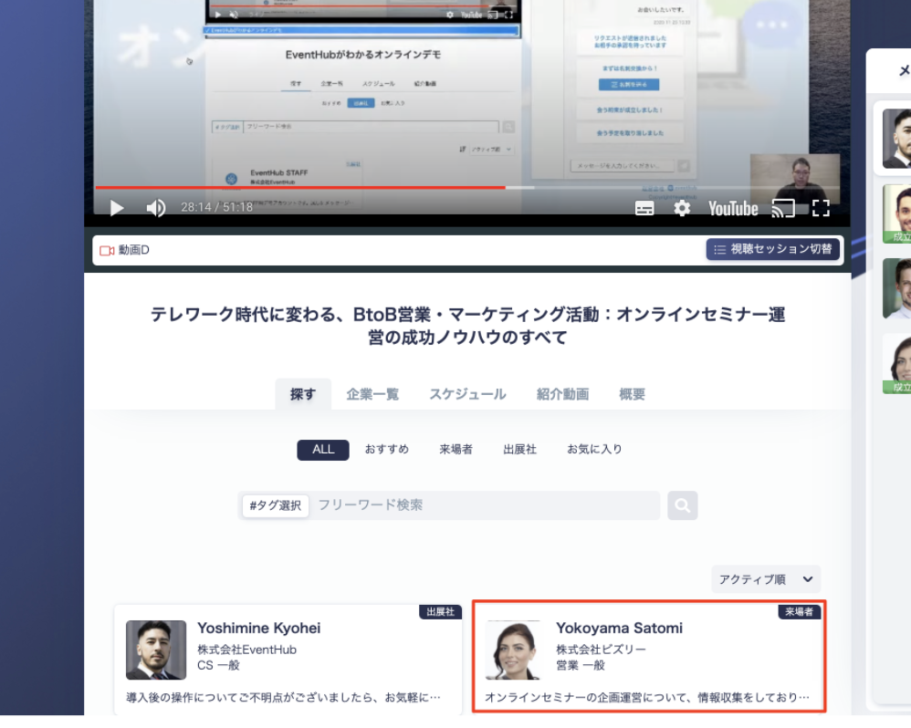
Task: Select the おすすめ filter
Action: click(387, 450)
